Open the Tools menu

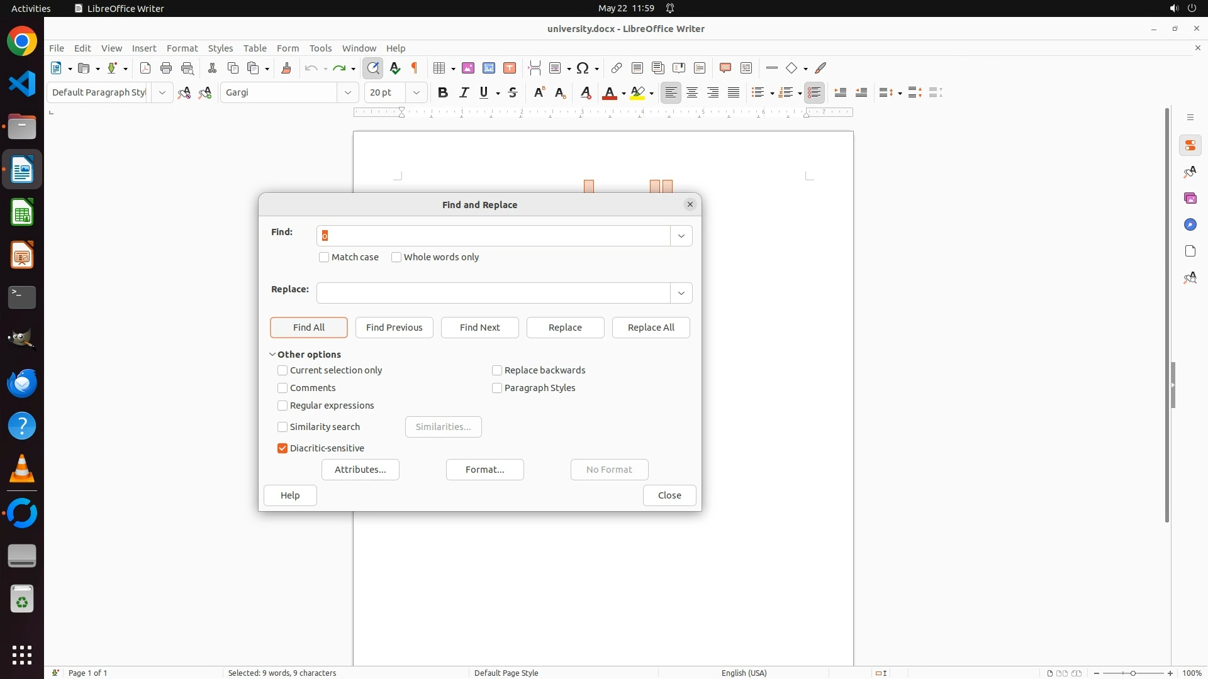(x=320, y=48)
